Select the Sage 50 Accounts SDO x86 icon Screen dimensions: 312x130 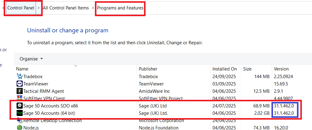point(19,106)
